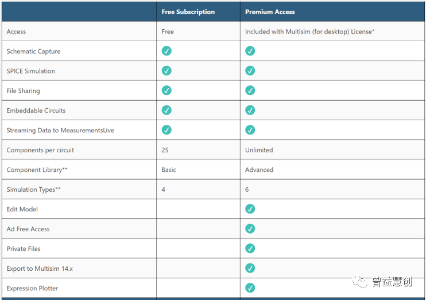This screenshot has width=426, height=300.
Task: Click the Free checkmark for Embeddable Circuits
Action: click(x=166, y=110)
